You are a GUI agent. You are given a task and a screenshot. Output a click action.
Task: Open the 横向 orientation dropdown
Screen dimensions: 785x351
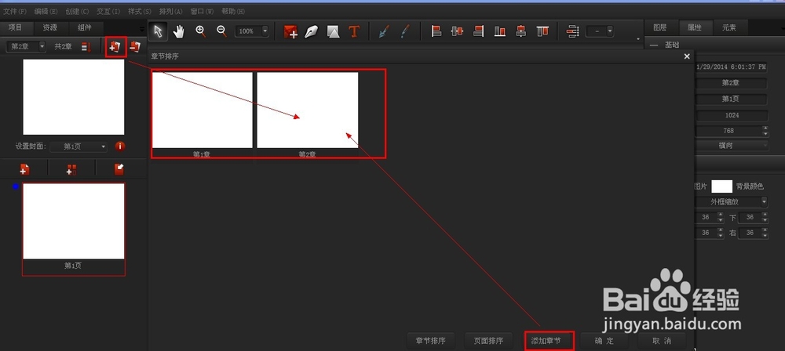coord(731,146)
